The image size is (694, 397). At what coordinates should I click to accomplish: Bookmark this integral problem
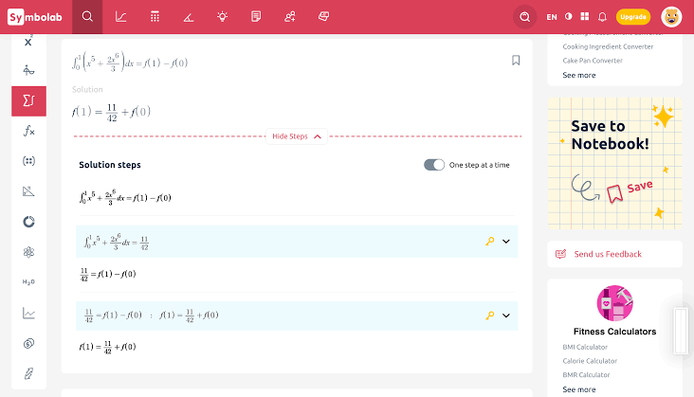tap(516, 60)
